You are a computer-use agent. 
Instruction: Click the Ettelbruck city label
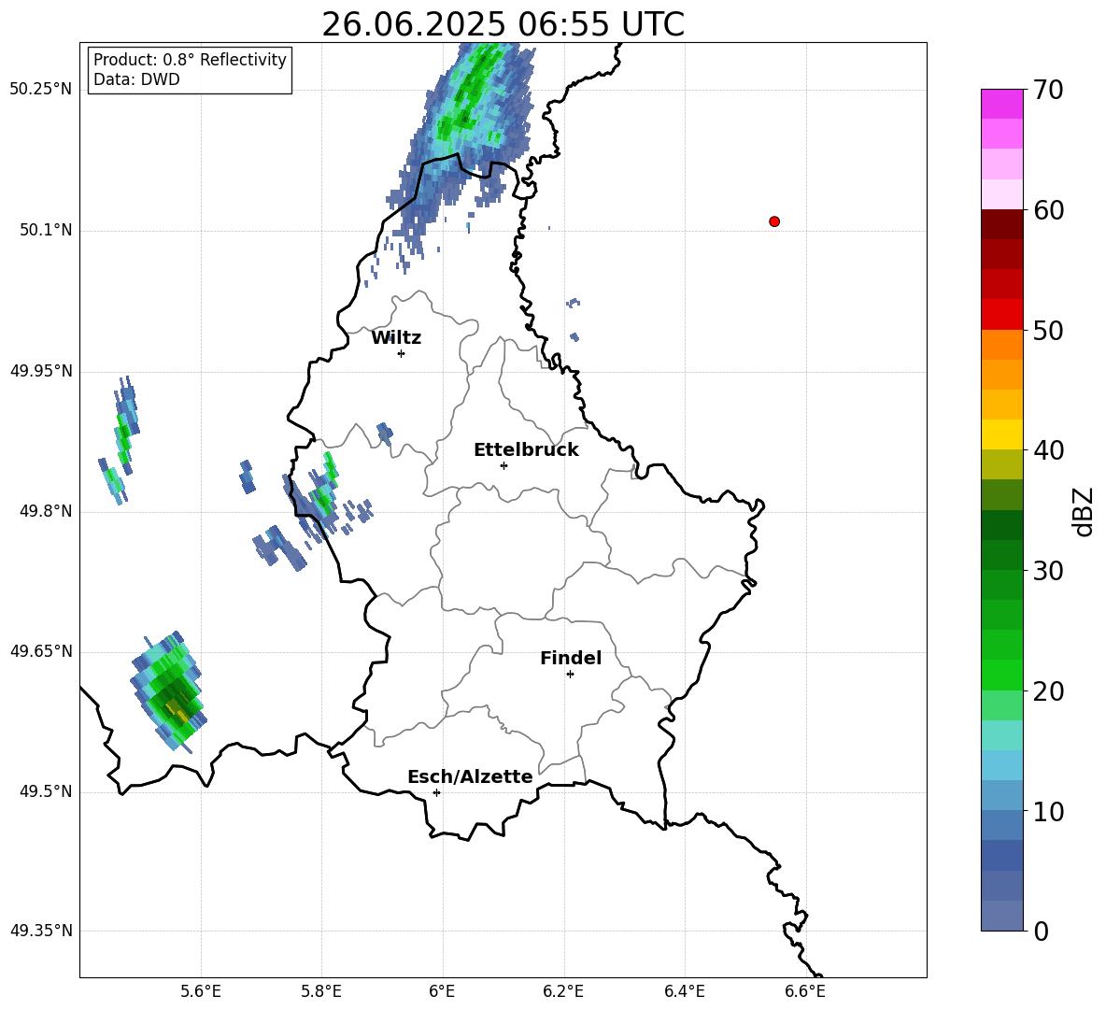(x=526, y=450)
